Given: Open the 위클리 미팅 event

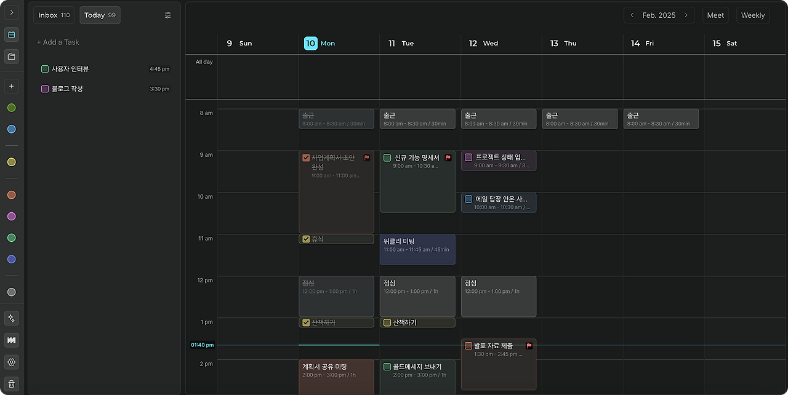Looking at the screenshot, I should coord(417,249).
